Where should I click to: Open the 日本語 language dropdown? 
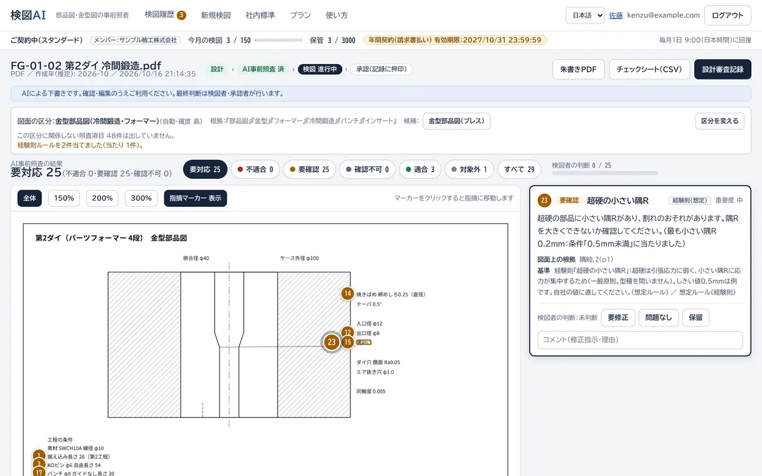585,15
